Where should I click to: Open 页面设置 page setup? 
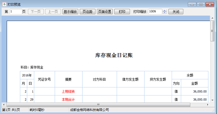[105, 12]
